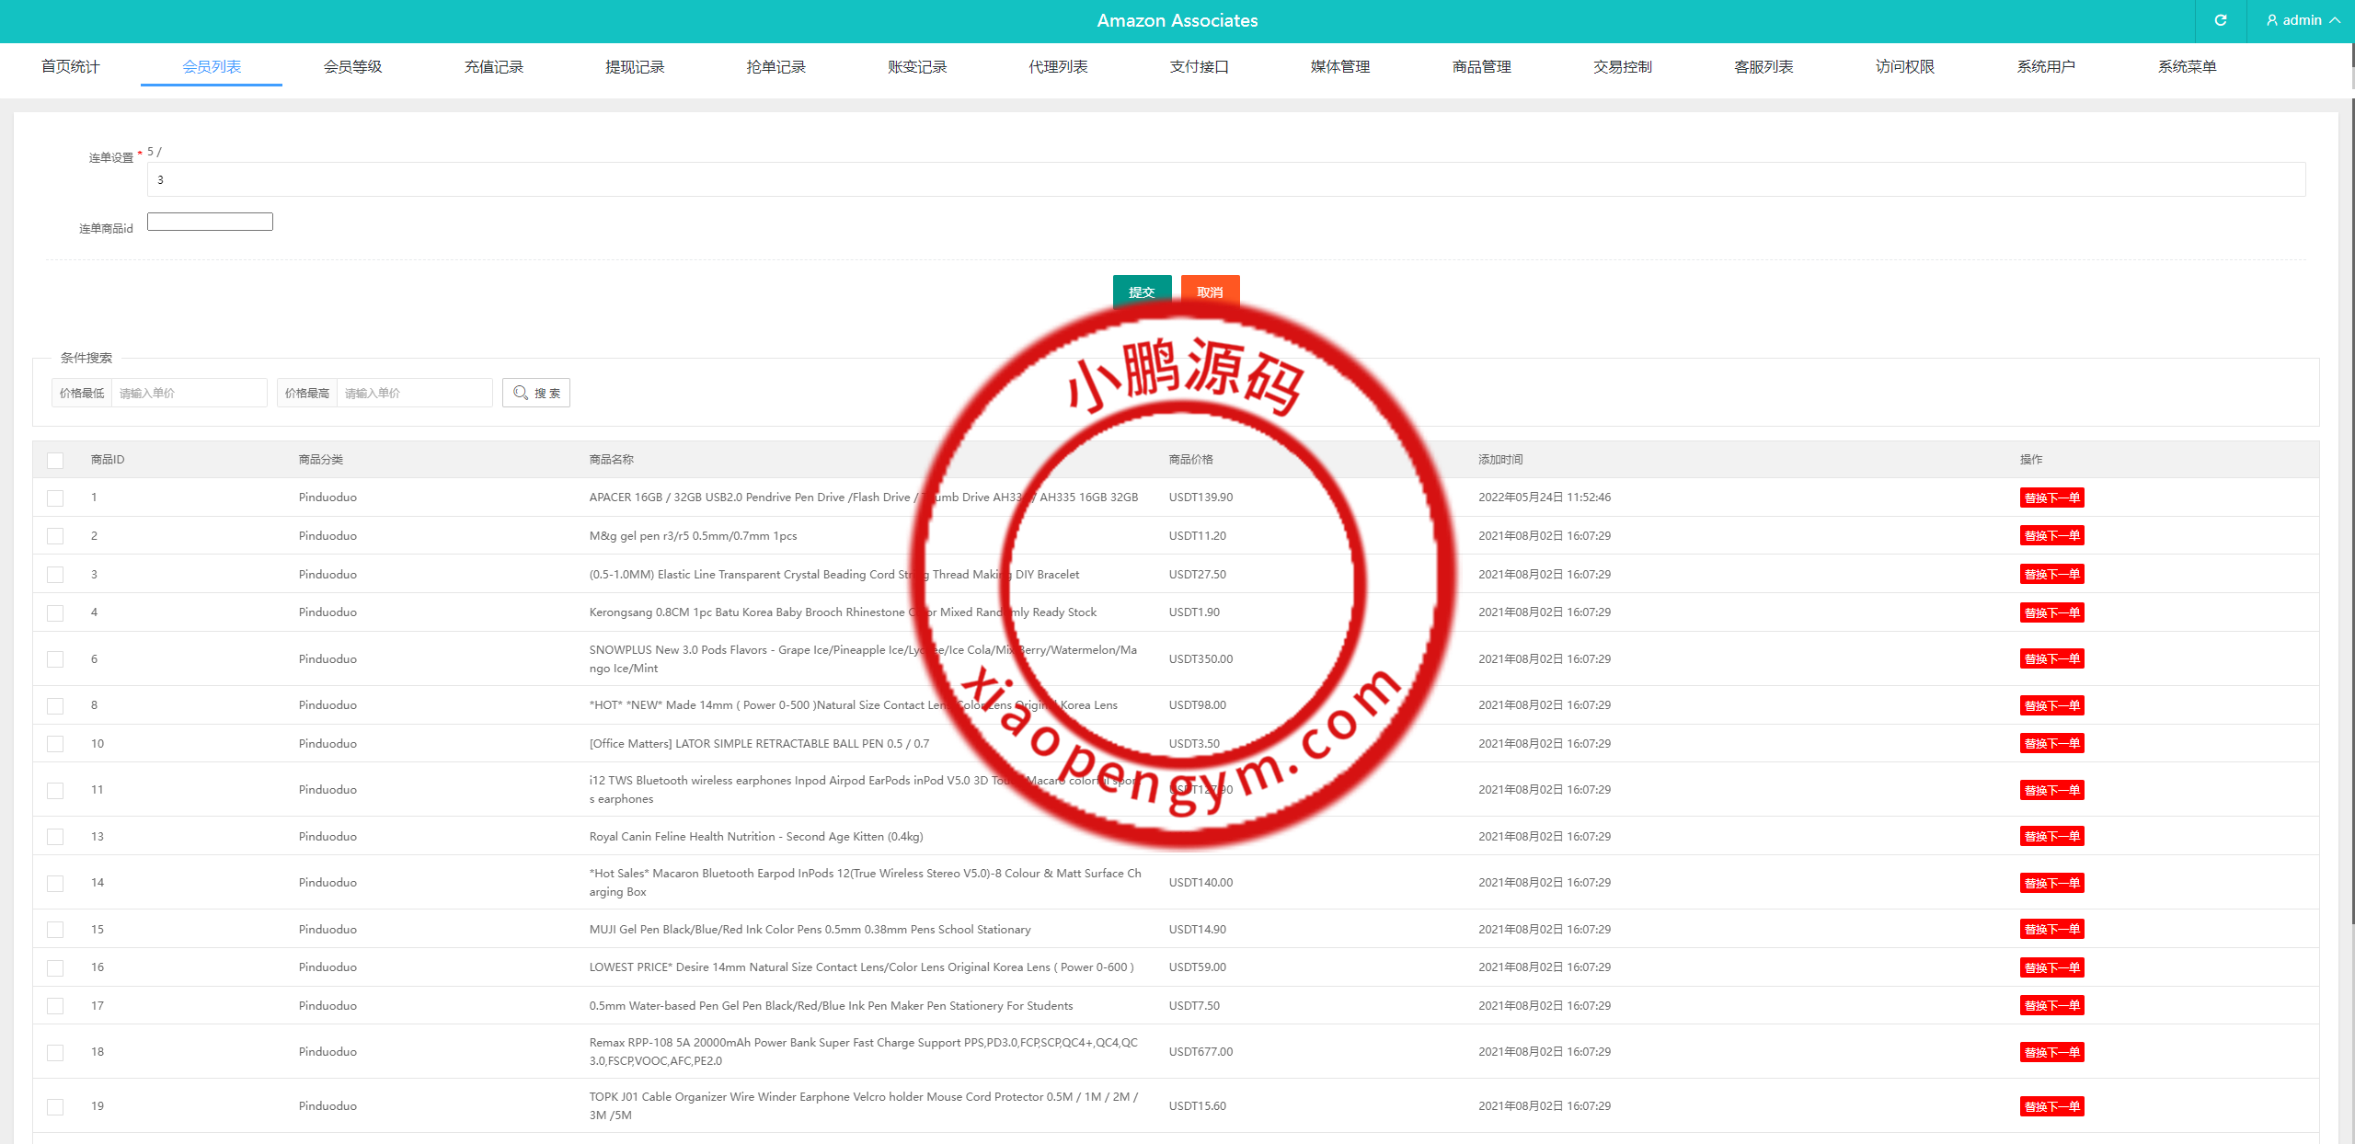
Task: Click 替换下一单 for Elastic Line row
Action: pyautogui.click(x=2051, y=574)
